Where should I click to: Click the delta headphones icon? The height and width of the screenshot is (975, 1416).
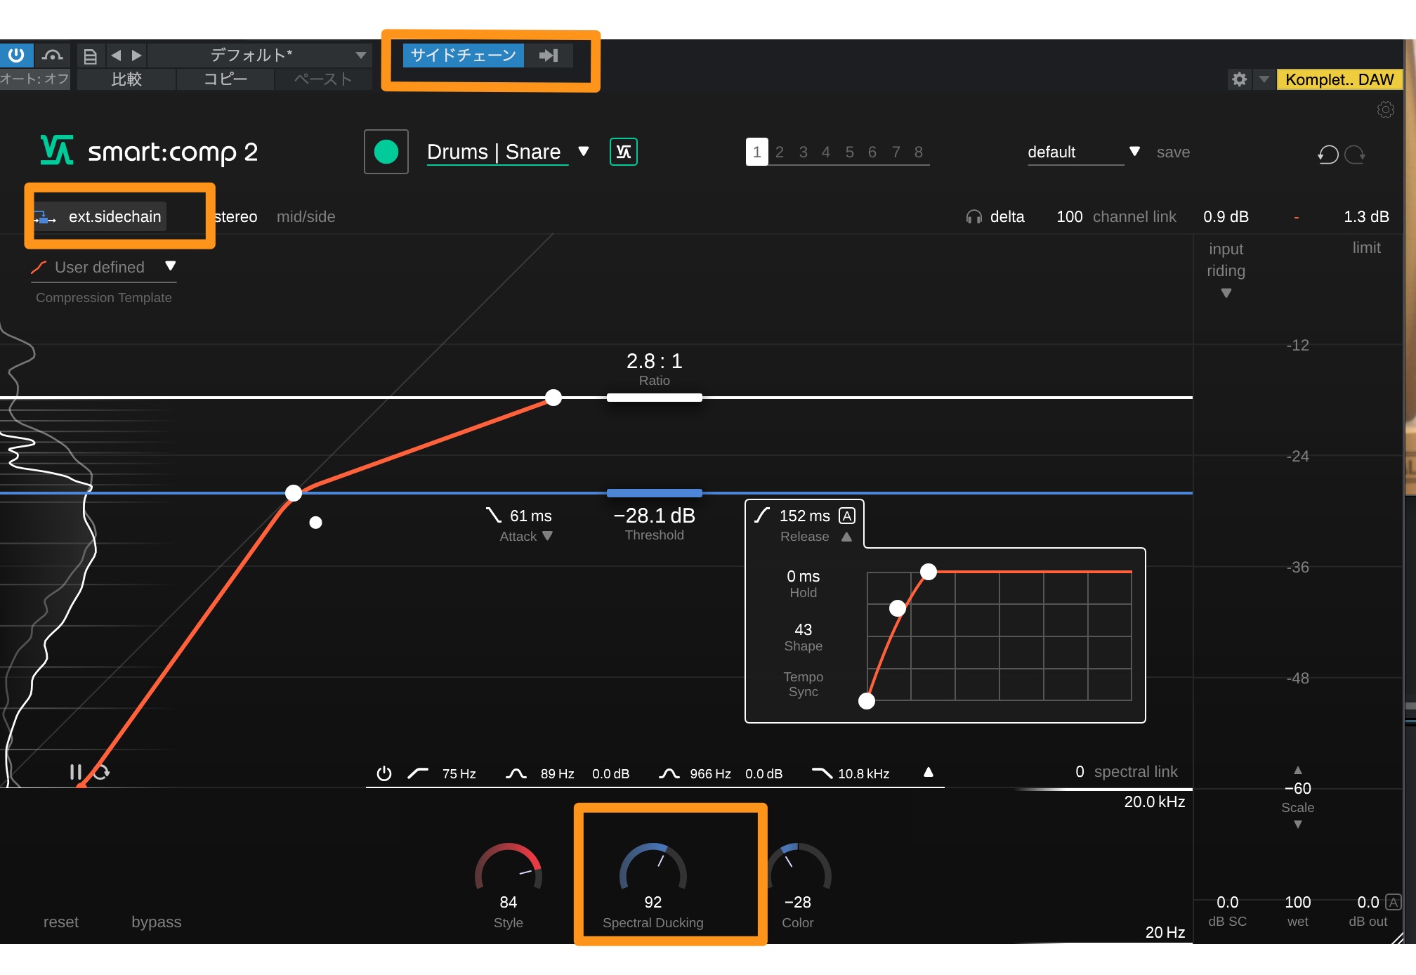coord(973,217)
